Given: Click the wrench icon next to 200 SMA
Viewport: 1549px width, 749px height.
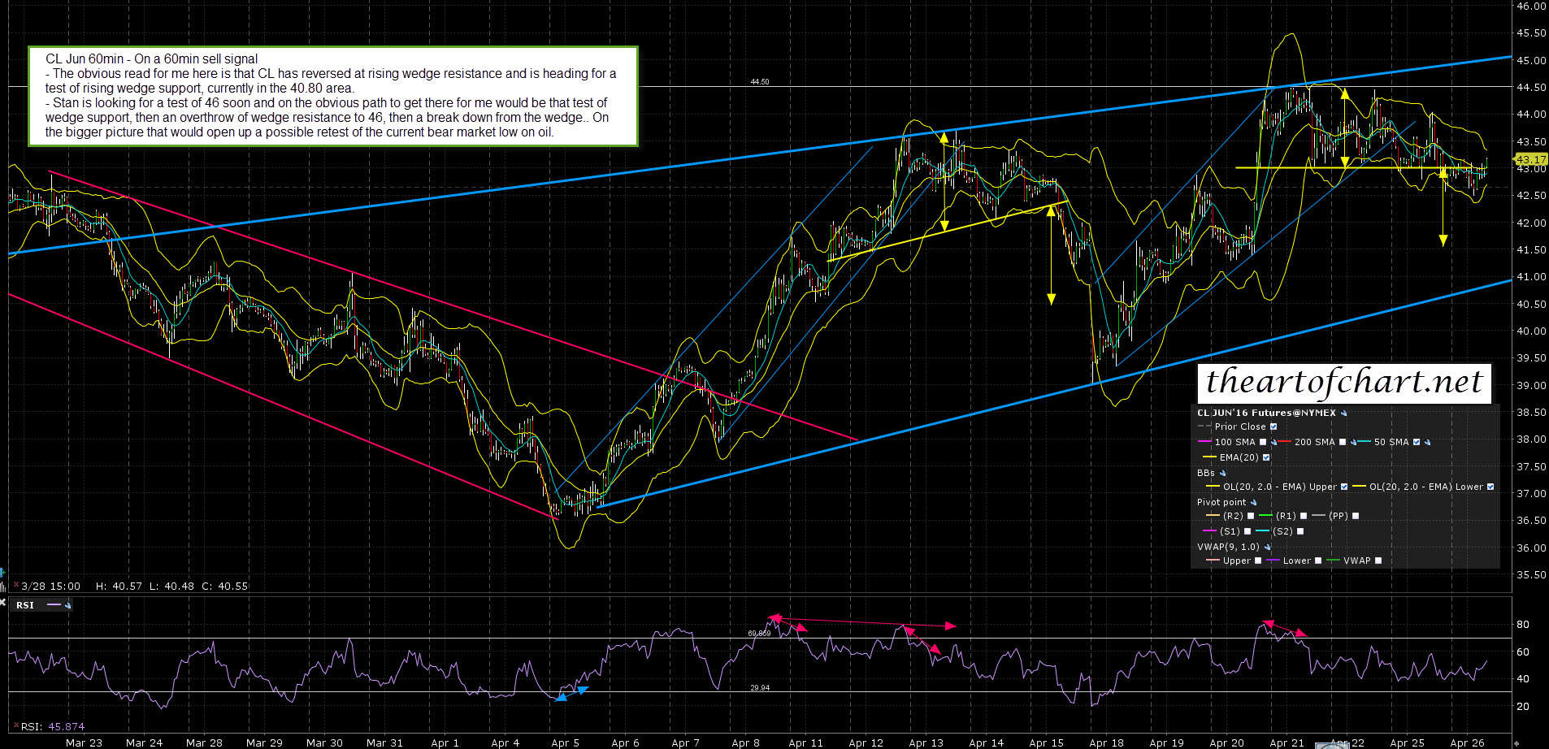Looking at the screenshot, I should (x=1354, y=443).
